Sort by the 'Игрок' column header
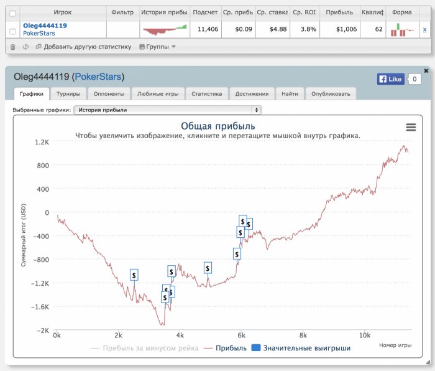The image size is (435, 371). [x=63, y=12]
